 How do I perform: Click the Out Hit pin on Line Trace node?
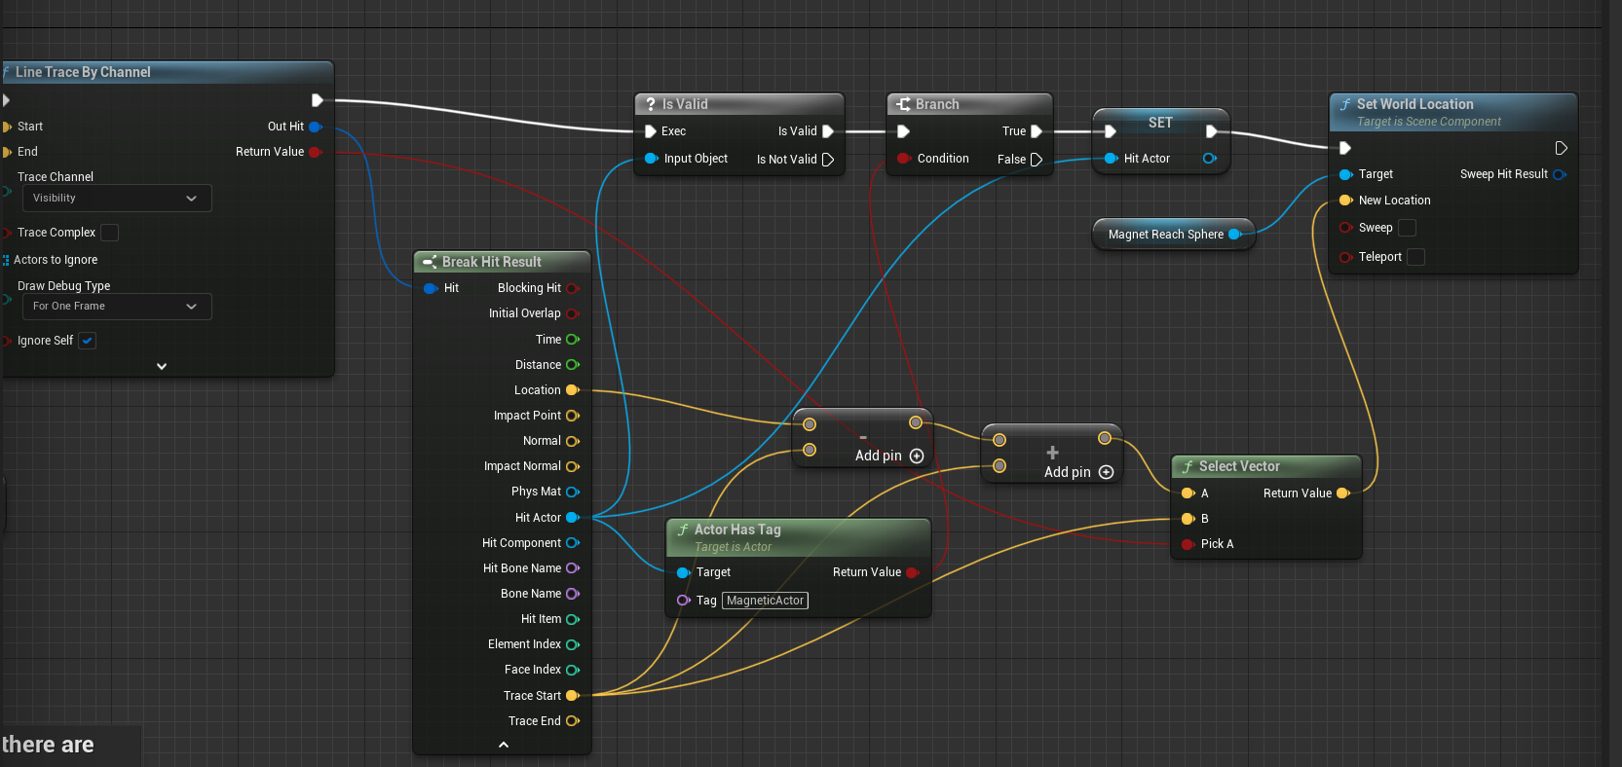[315, 127]
